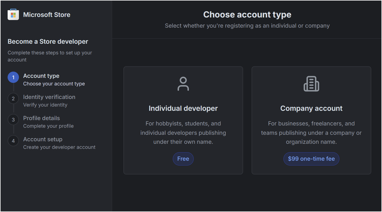Click the Microsoft Store logo icon
The width and height of the screenshot is (382, 212).
tap(13, 14)
